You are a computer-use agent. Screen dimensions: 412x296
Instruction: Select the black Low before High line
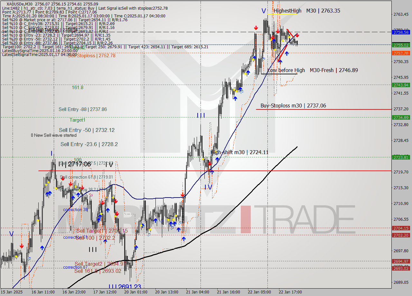tap(279, 74)
